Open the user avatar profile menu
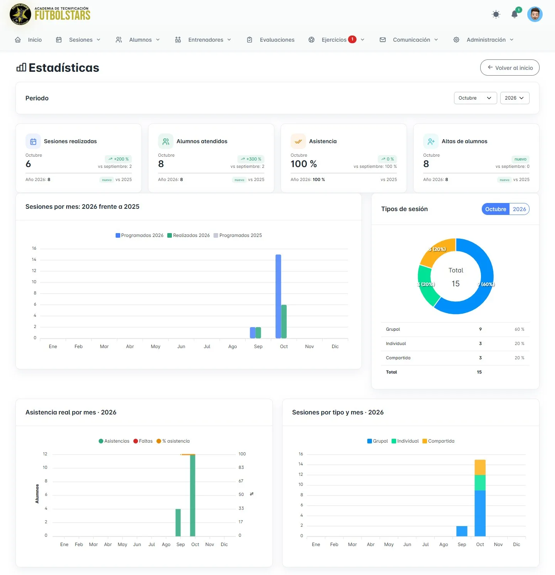Screen dimensions: 555x575 [x=535, y=14]
